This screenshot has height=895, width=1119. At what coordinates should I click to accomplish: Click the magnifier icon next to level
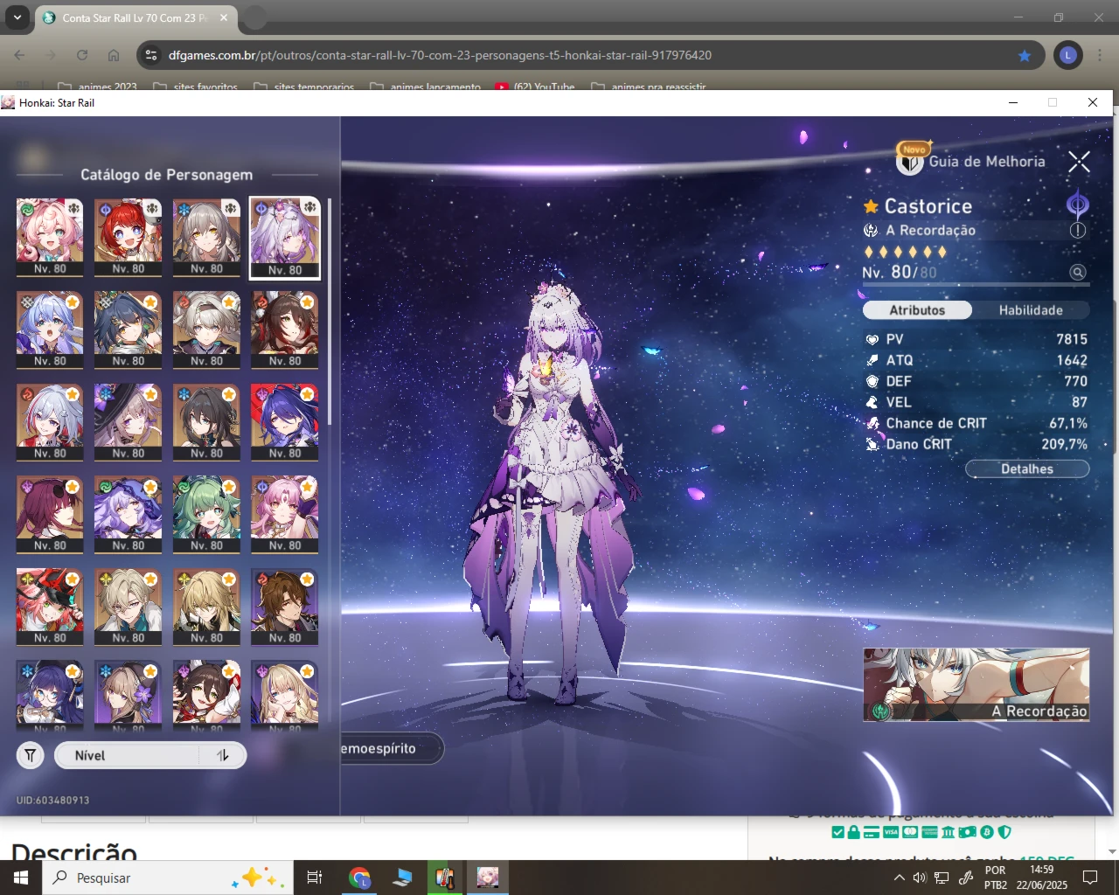coord(1078,273)
